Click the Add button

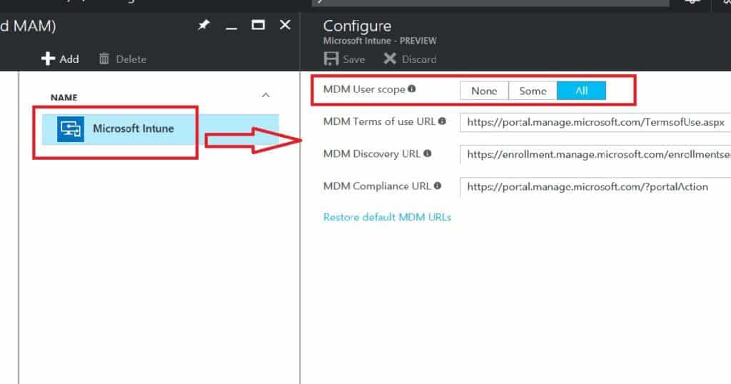coord(60,59)
